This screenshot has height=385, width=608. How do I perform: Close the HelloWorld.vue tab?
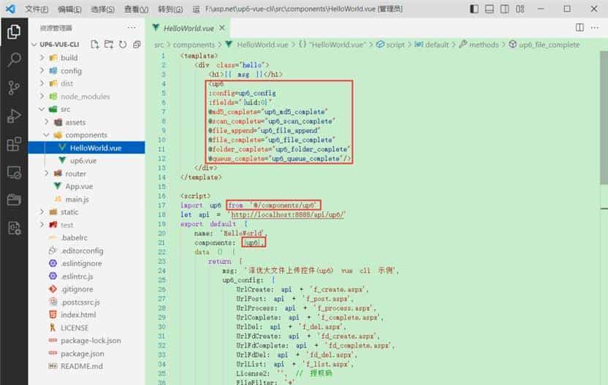pyautogui.click(x=220, y=27)
